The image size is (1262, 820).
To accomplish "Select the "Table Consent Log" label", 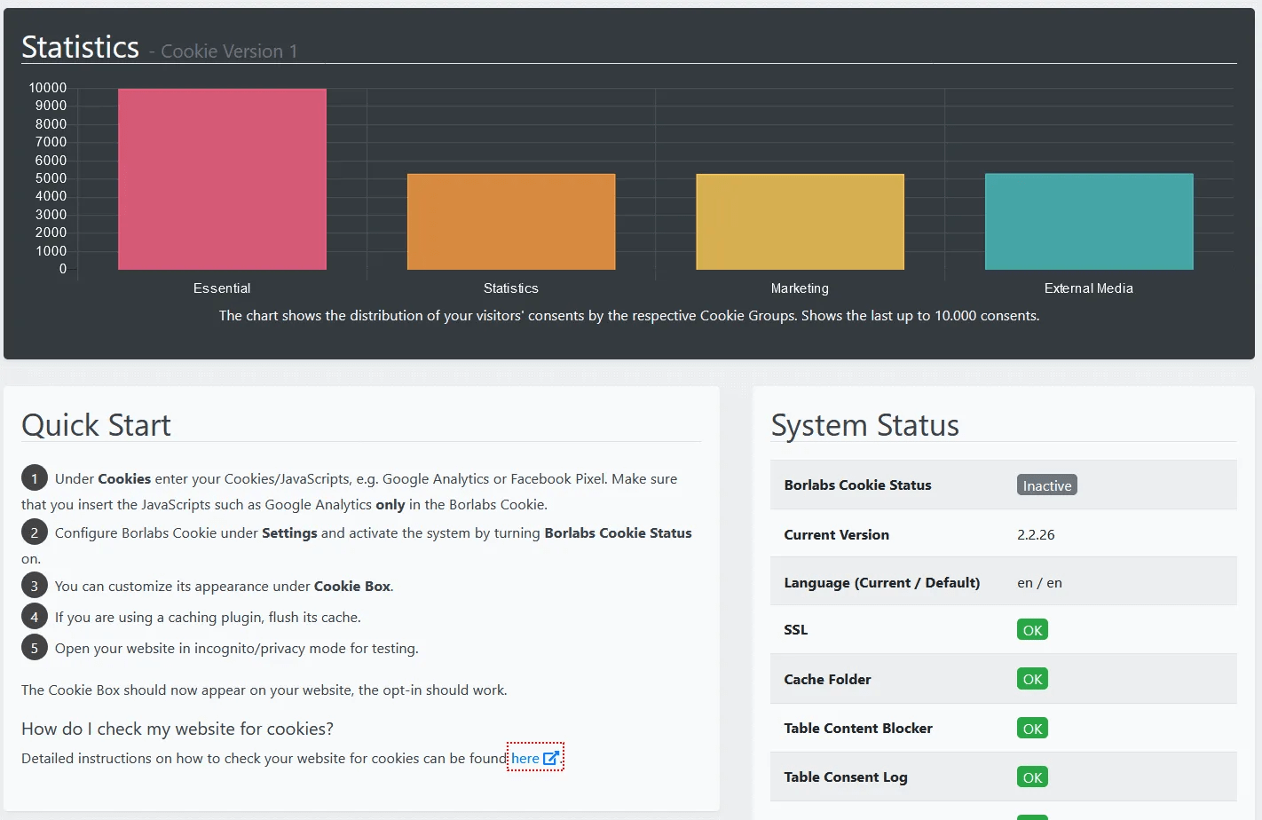I will (846, 777).
